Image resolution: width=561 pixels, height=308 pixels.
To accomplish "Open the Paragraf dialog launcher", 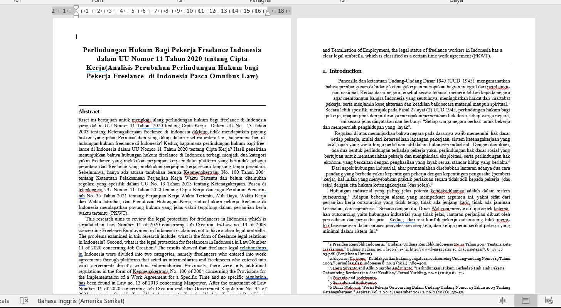I will point(342,1).
